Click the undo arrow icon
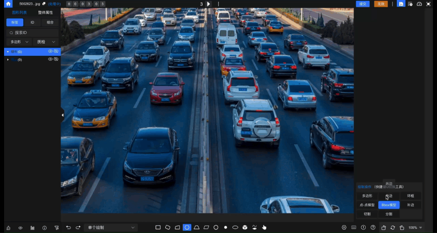Image resolution: width=437 pixels, height=233 pixels. point(68,228)
